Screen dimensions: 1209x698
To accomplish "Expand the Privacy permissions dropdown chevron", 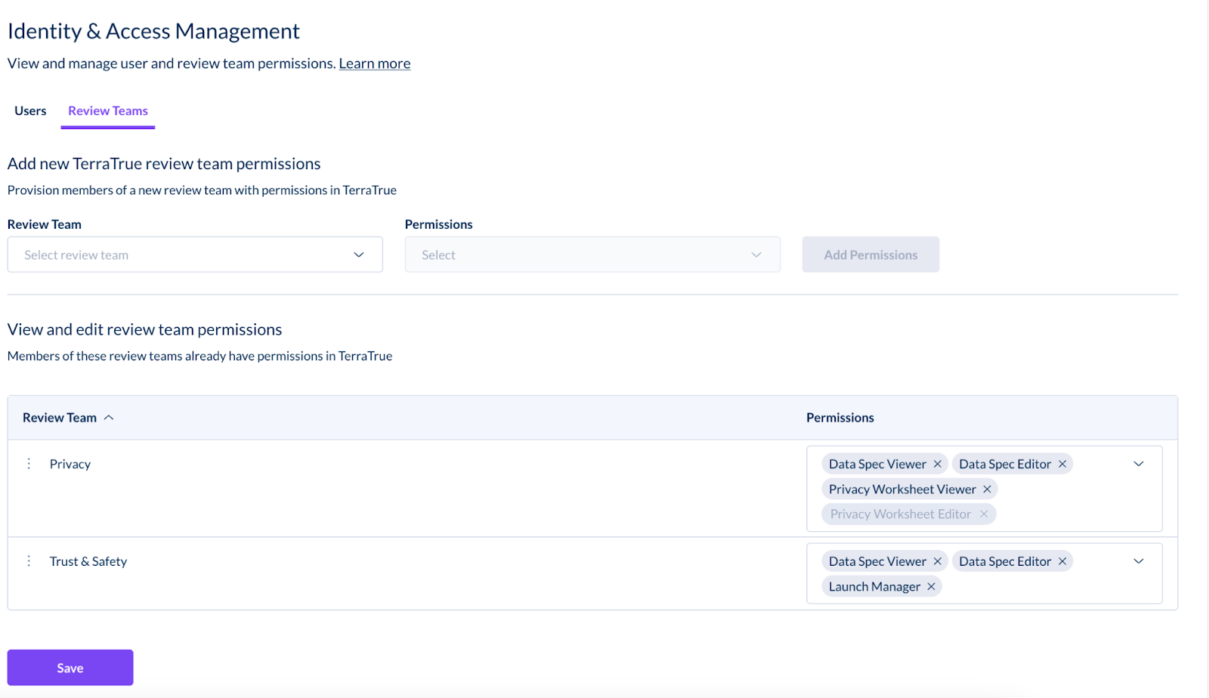I will [x=1139, y=464].
